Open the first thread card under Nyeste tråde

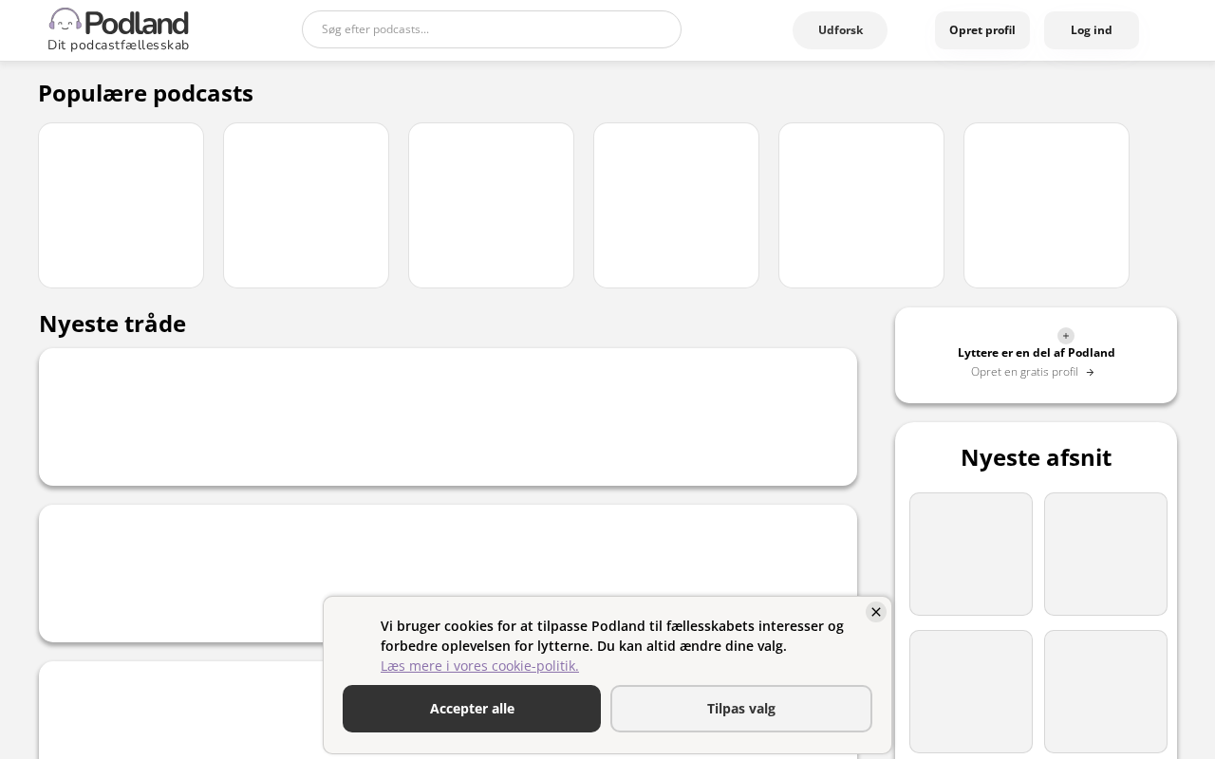pyautogui.click(x=448, y=417)
